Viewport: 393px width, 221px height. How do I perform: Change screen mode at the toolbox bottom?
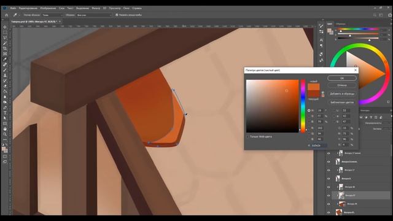(5, 162)
